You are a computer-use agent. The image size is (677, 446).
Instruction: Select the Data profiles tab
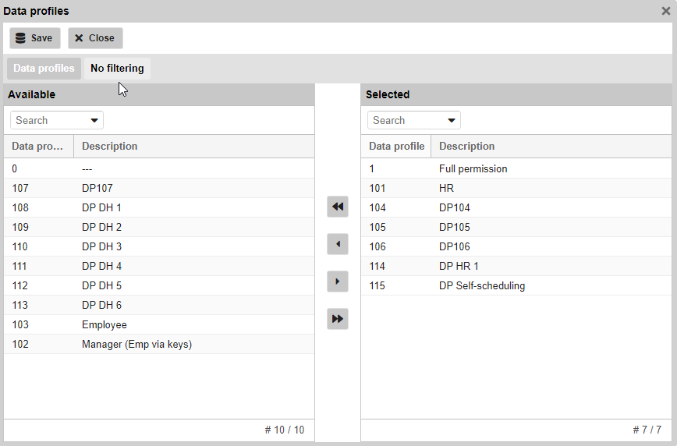click(44, 69)
